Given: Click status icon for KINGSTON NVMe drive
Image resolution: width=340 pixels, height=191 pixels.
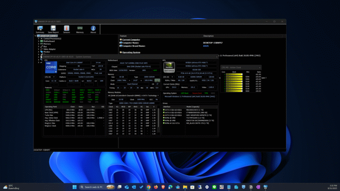Looking at the screenshot, I should [164, 120].
